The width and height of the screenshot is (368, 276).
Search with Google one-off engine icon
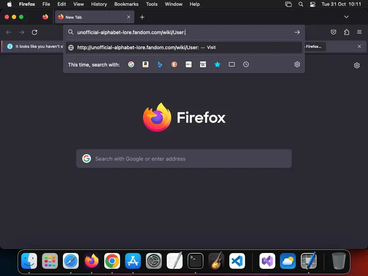click(131, 64)
